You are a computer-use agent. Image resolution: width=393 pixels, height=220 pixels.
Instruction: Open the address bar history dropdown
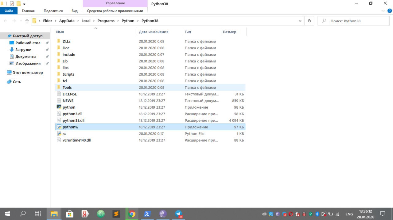click(300, 21)
